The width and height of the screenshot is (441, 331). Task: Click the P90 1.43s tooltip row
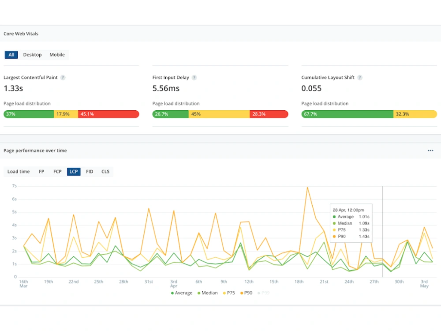click(x=351, y=237)
